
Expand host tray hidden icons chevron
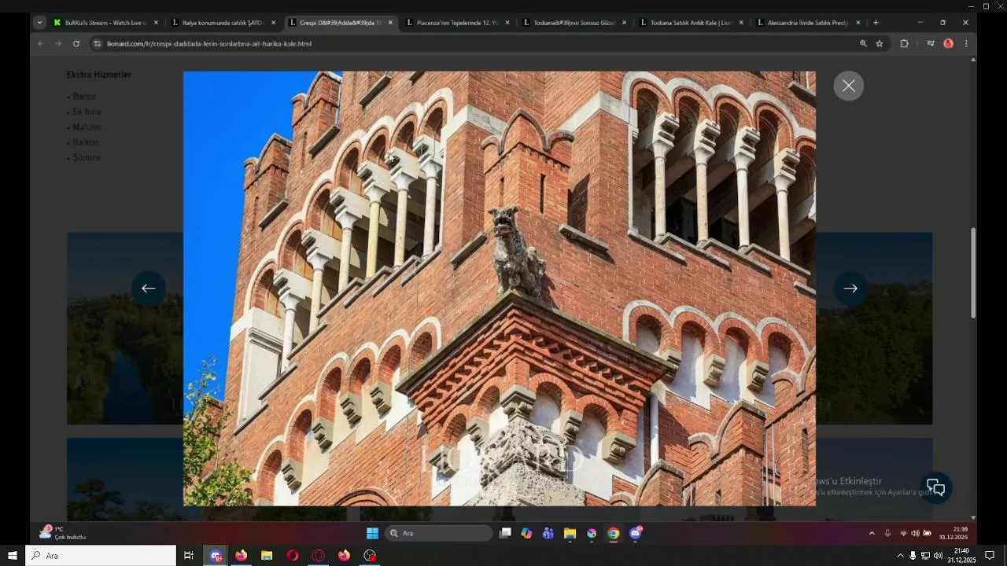(x=900, y=556)
